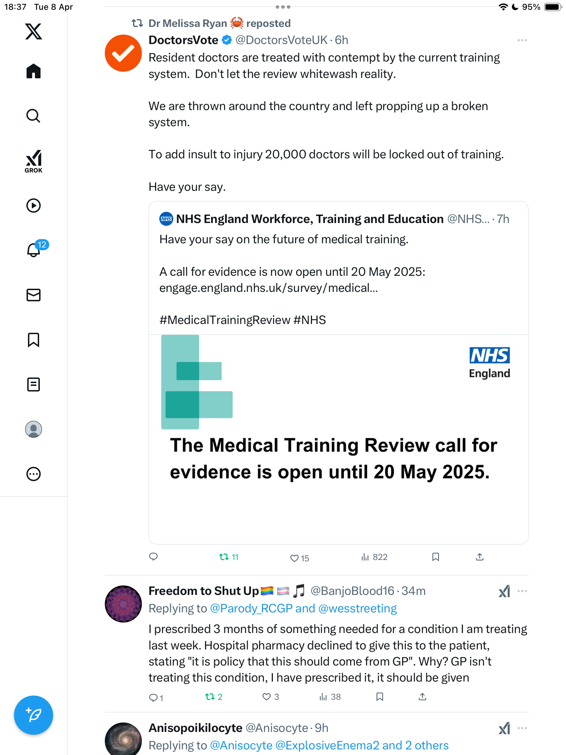Open the @wesstreeting mention link
The height and width of the screenshot is (755, 566).
point(358,609)
